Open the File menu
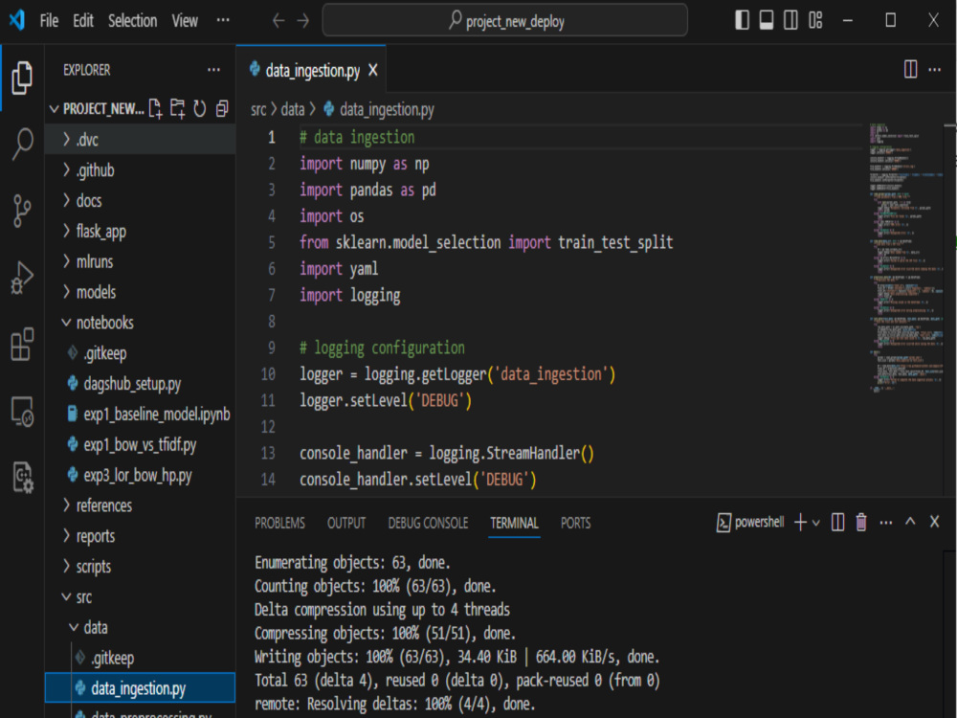 coord(49,21)
